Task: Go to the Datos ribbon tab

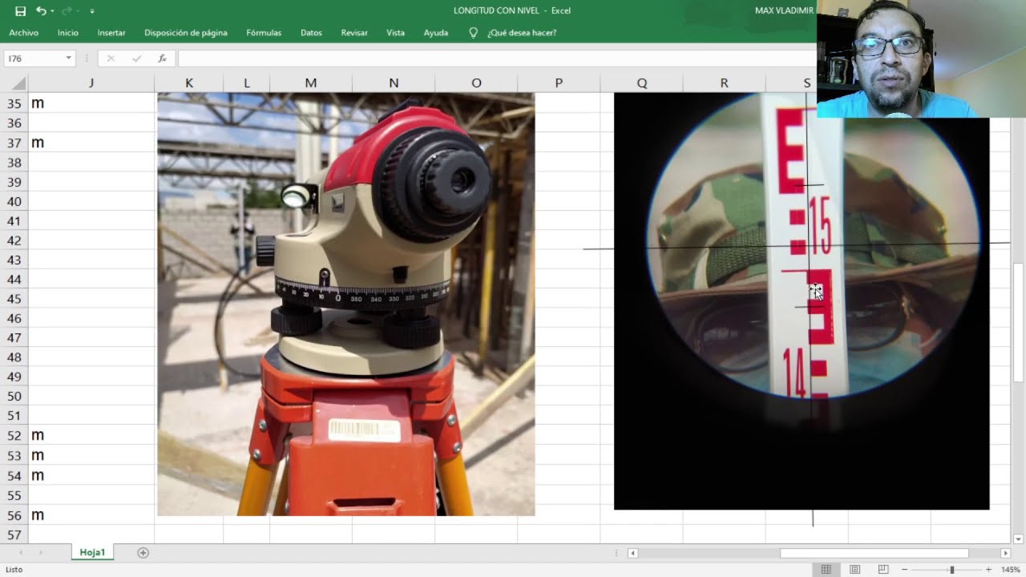Action: [311, 33]
